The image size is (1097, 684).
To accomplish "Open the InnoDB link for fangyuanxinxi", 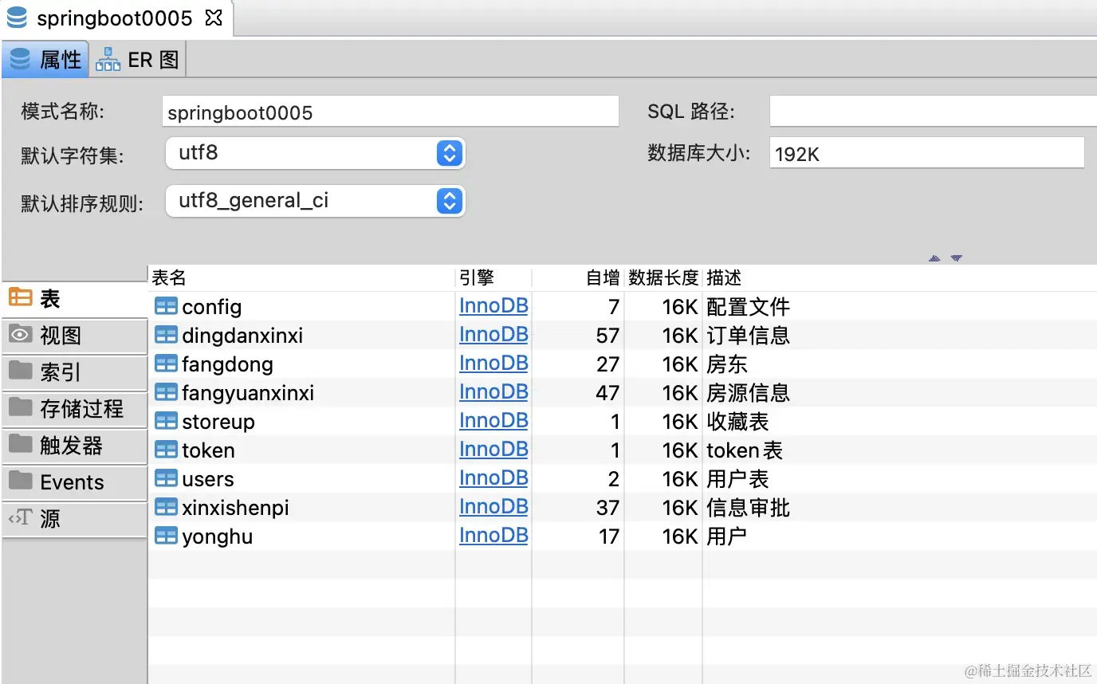I will 493,391.
